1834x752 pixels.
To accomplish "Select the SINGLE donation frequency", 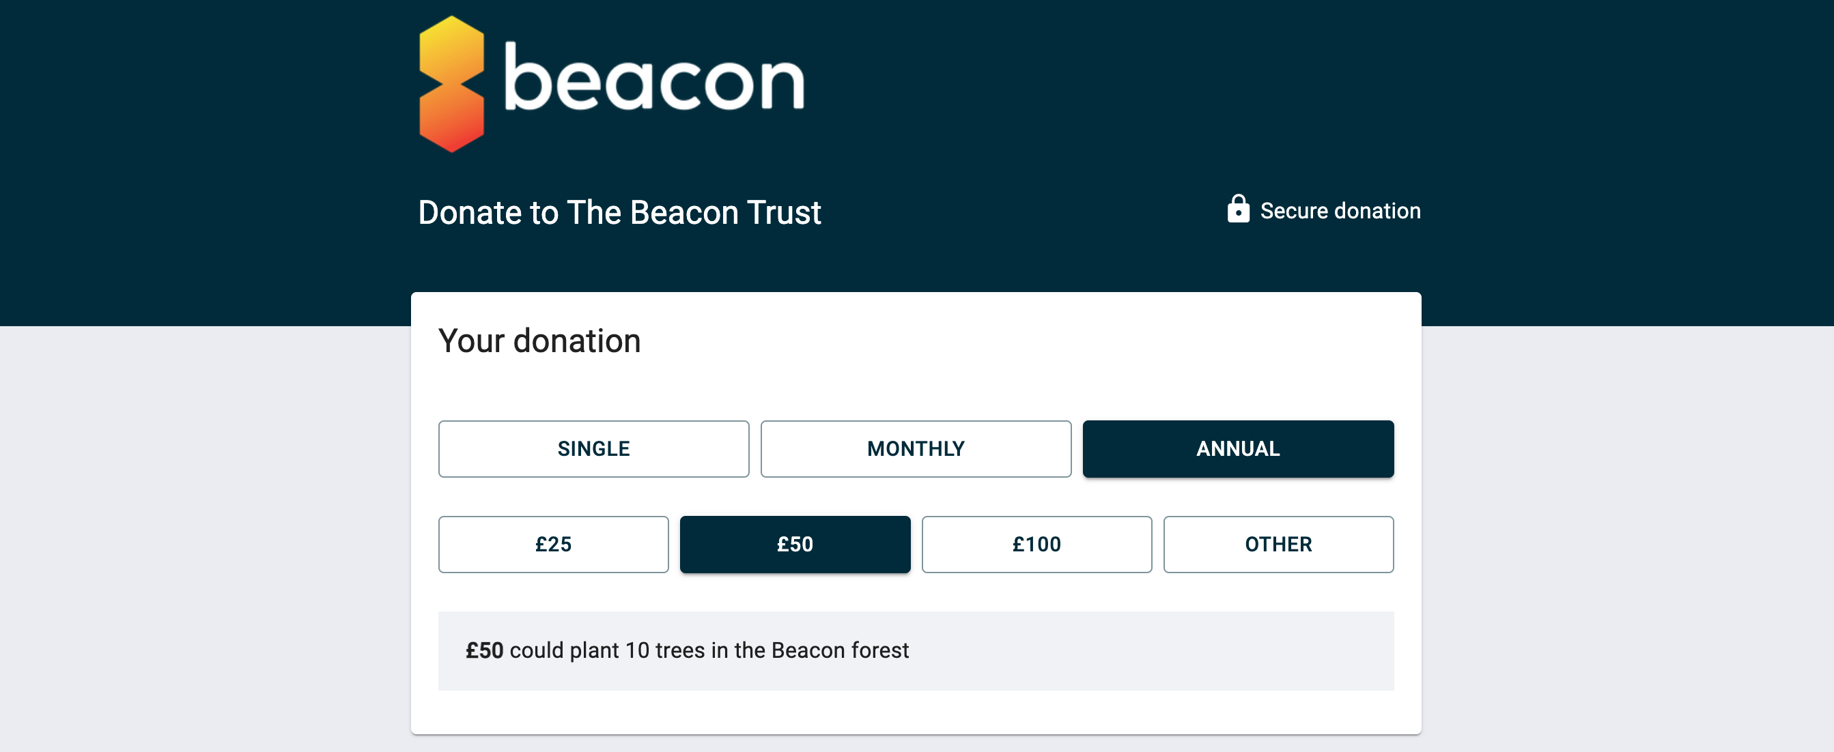I will [x=593, y=448].
